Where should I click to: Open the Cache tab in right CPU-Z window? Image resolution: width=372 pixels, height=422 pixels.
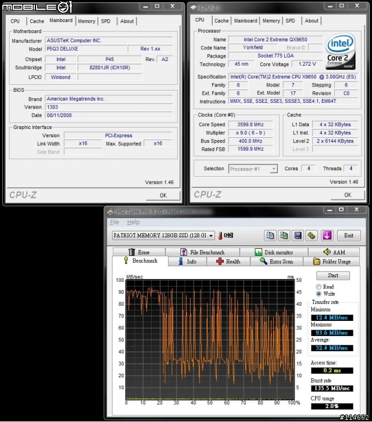221,21
